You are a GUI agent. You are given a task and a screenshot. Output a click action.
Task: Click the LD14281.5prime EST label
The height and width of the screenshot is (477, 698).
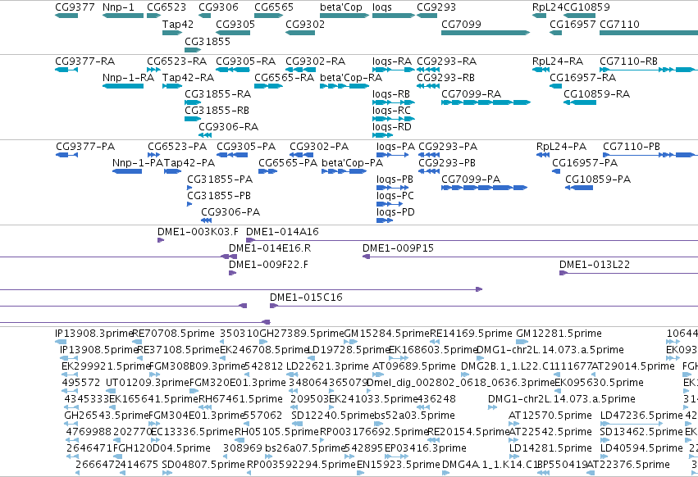click(550, 448)
